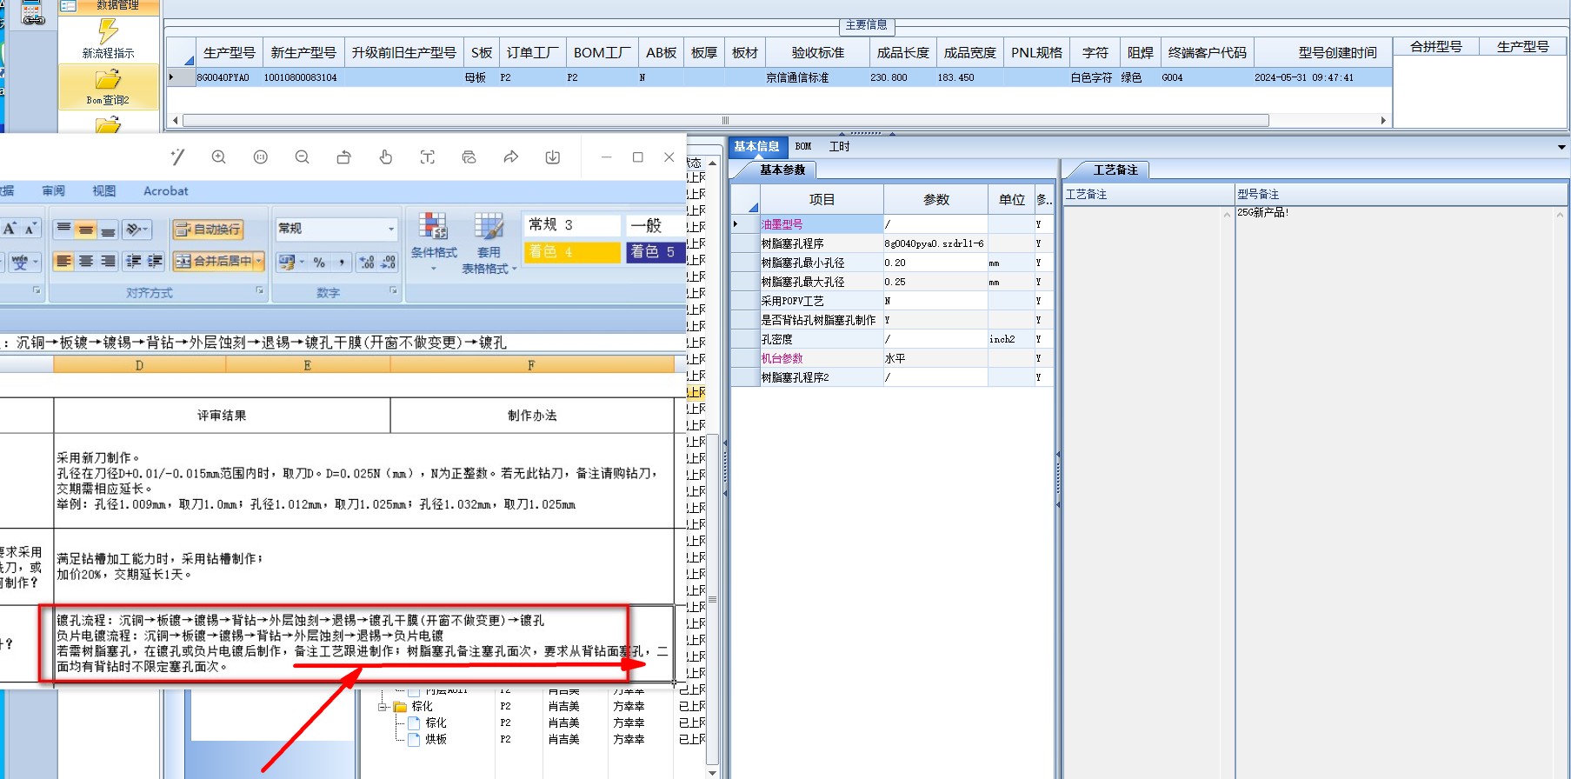Click 新生产型号 column header
This screenshot has width=1571, height=779.
303,53
